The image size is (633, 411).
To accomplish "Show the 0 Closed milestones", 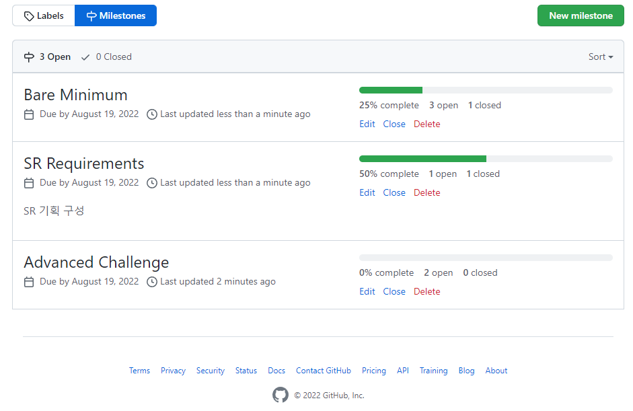I will [106, 57].
